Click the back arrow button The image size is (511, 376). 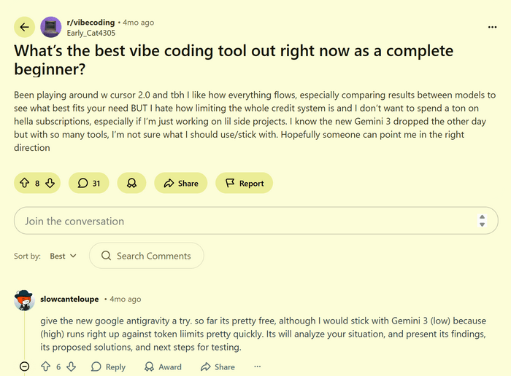click(x=25, y=28)
